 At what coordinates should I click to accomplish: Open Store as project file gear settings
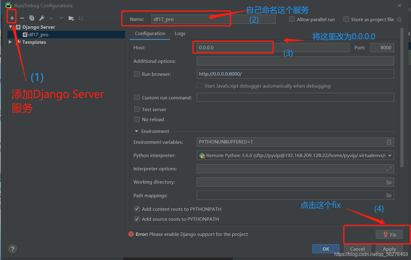(399, 19)
